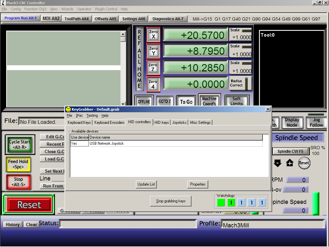Click the Properties button
Image resolution: width=329 pixels, height=247 pixels.
pyautogui.click(x=198, y=184)
